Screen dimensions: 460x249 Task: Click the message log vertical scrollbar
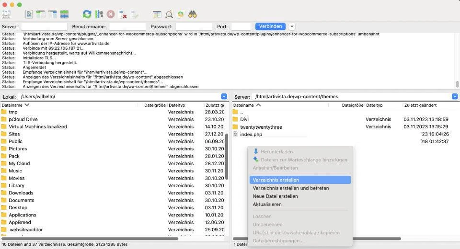[457, 84]
